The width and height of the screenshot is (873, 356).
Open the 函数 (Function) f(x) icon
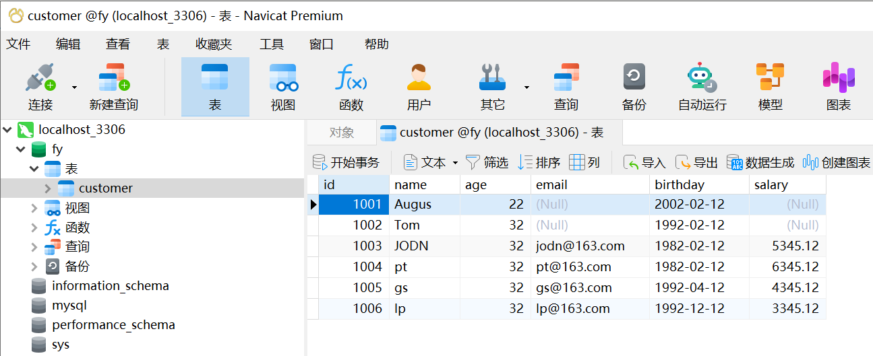(351, 79)
